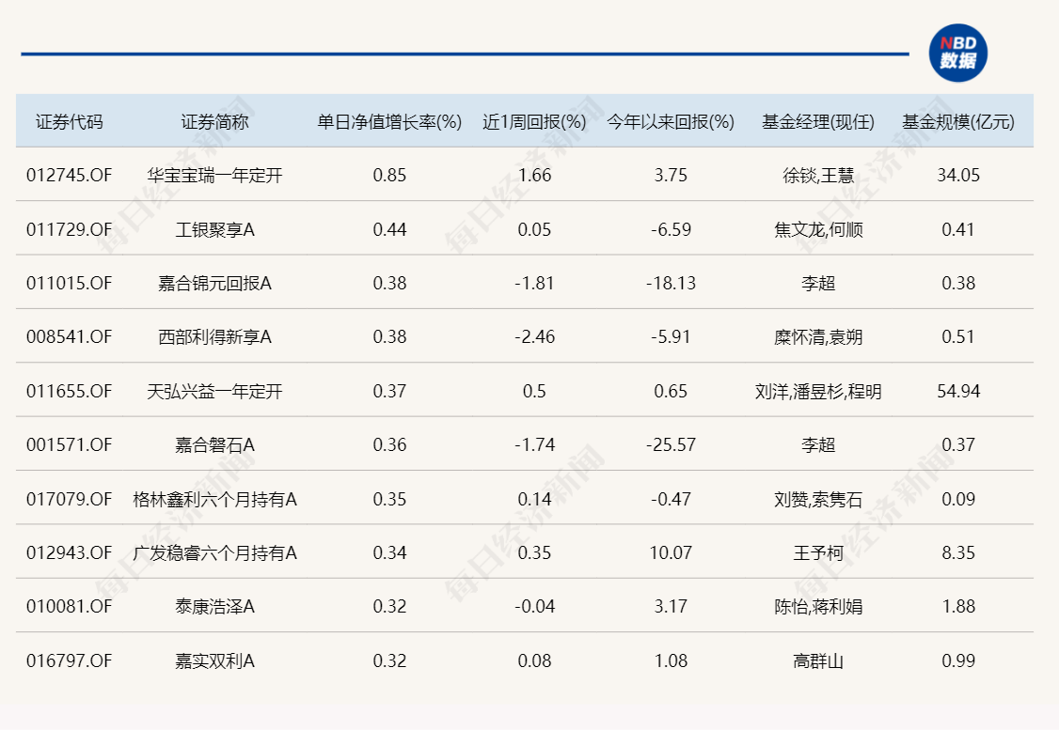The height and width of the screenshot is (730, 1059).
Task: Select the fund name 格林鑫利六个月持有A
Action: click(x=214, y=499)
